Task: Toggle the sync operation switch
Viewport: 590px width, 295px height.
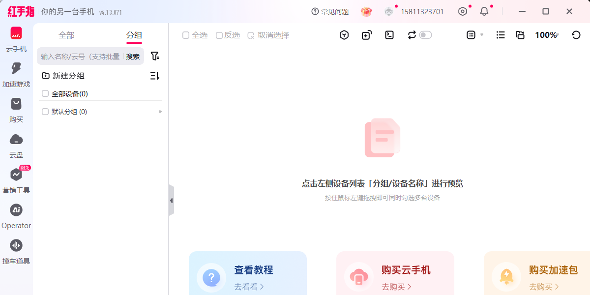Action: point(426,35)
